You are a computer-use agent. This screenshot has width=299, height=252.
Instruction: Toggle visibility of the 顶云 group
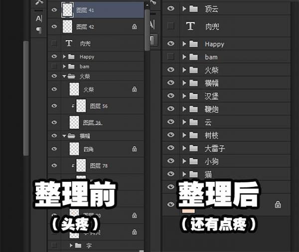pos(171,8)
